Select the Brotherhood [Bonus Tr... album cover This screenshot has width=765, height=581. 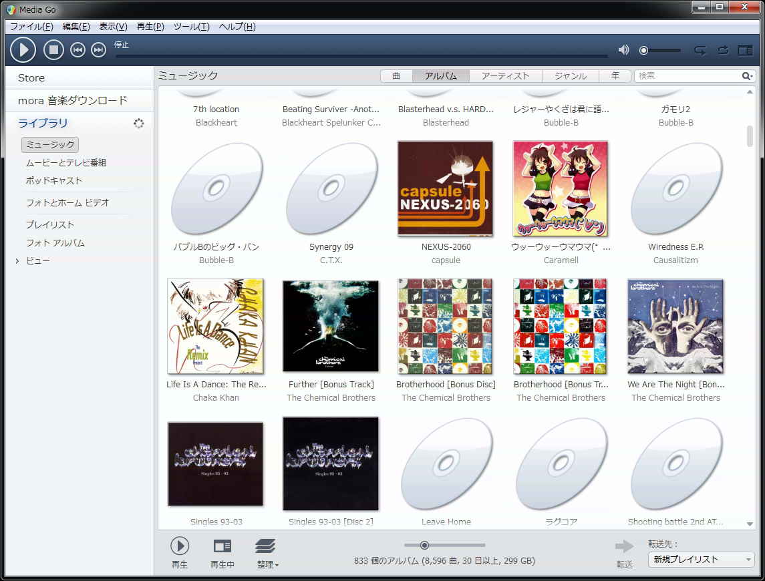point(560,326)
